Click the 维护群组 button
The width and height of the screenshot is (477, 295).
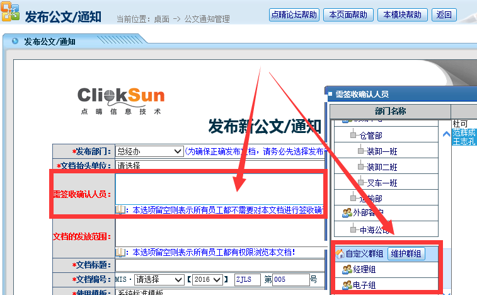tap(406, 254)
